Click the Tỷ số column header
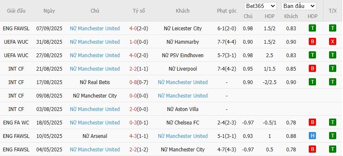This screenshot has width=343, height=156. 139,11
